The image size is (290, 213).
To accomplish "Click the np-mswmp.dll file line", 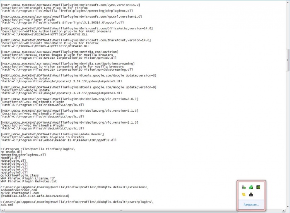I will pyautogui.click(x=12, y=152).
